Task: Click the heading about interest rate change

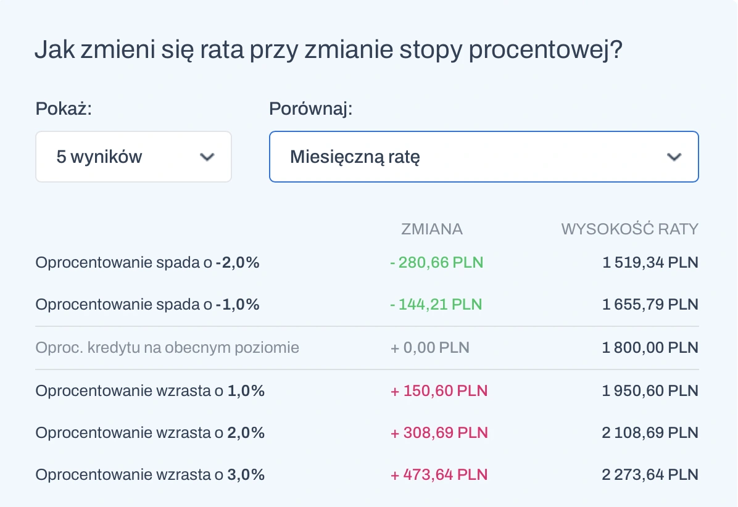Action: 328,49
